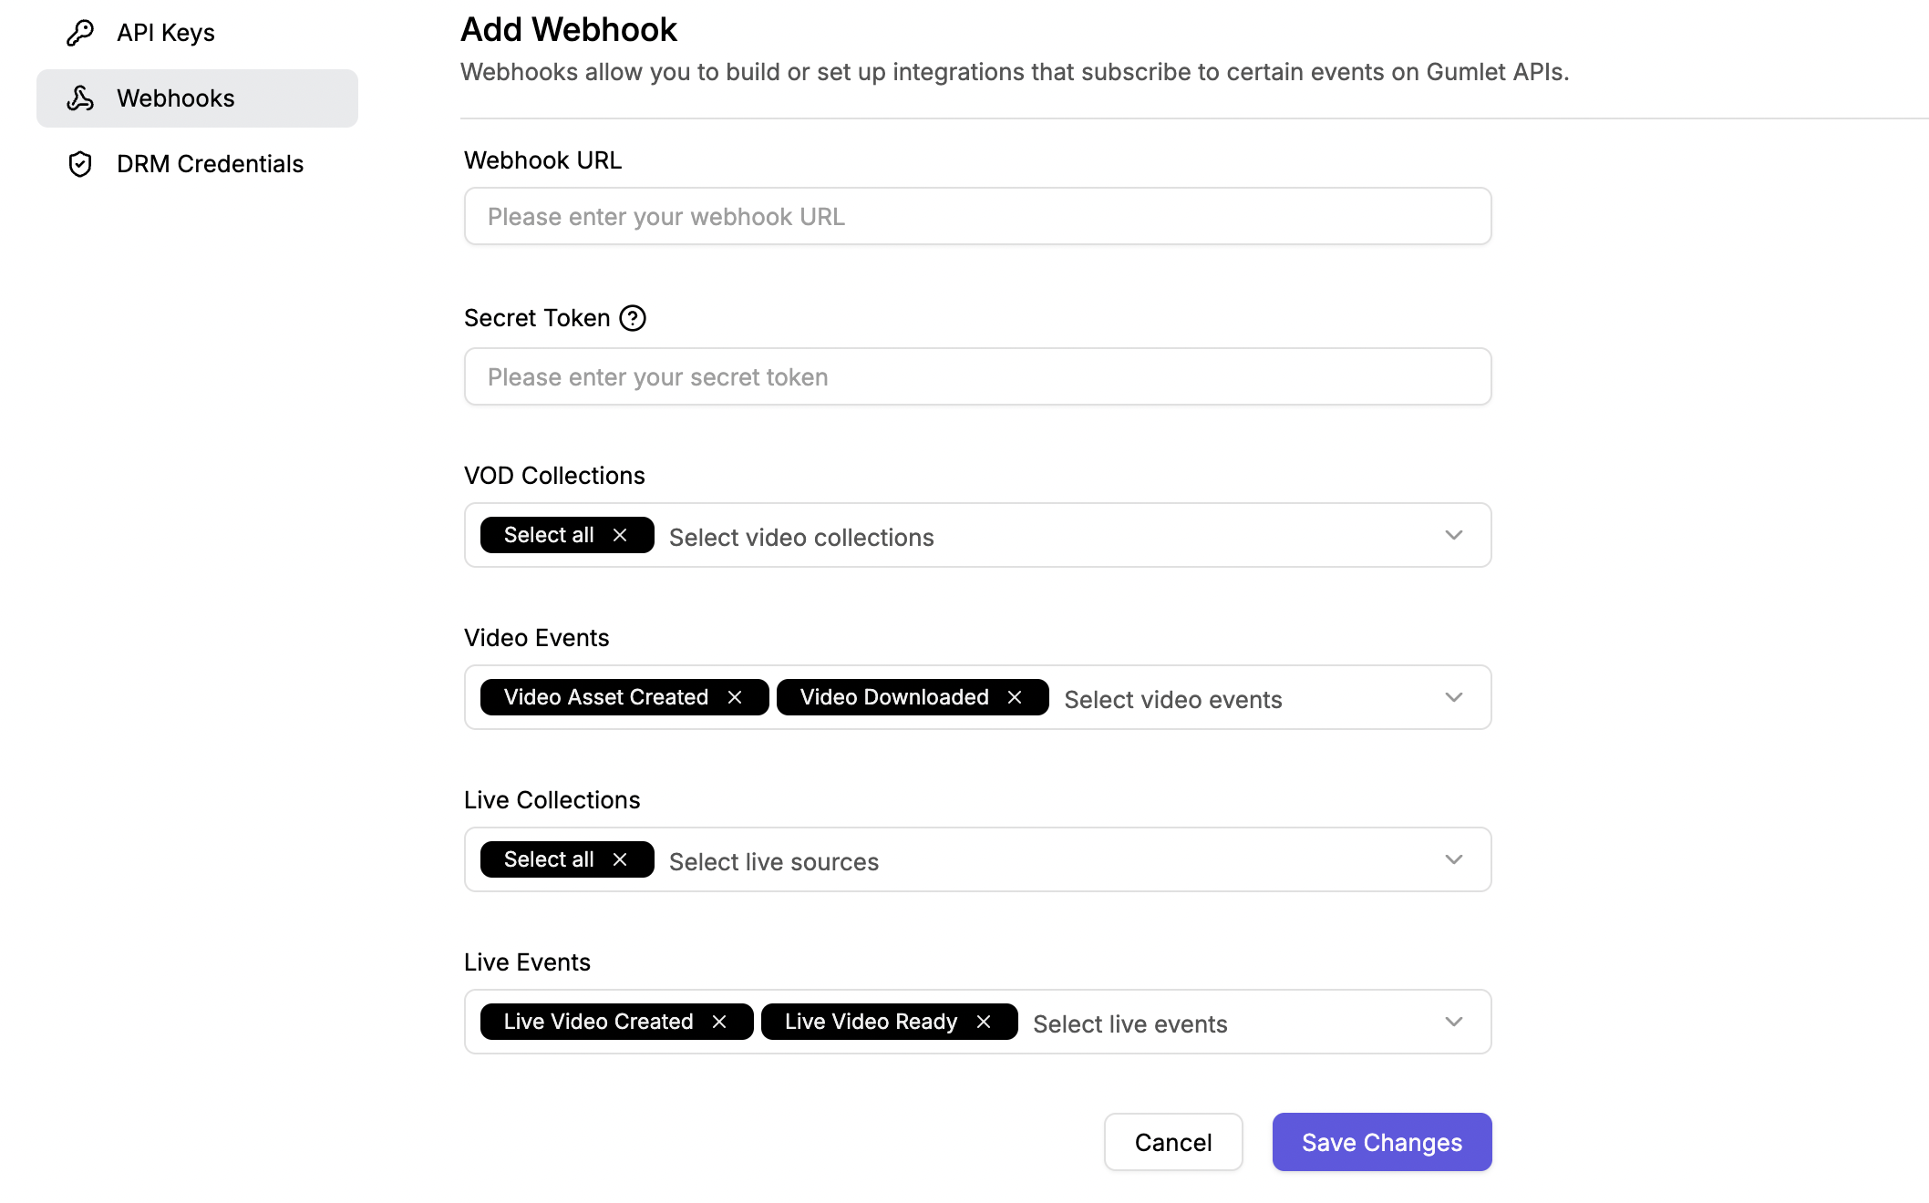Expand the VOD Collections dropdown chevron
This screenshot has height=1203, width=1929.
tap(1454, 535)
